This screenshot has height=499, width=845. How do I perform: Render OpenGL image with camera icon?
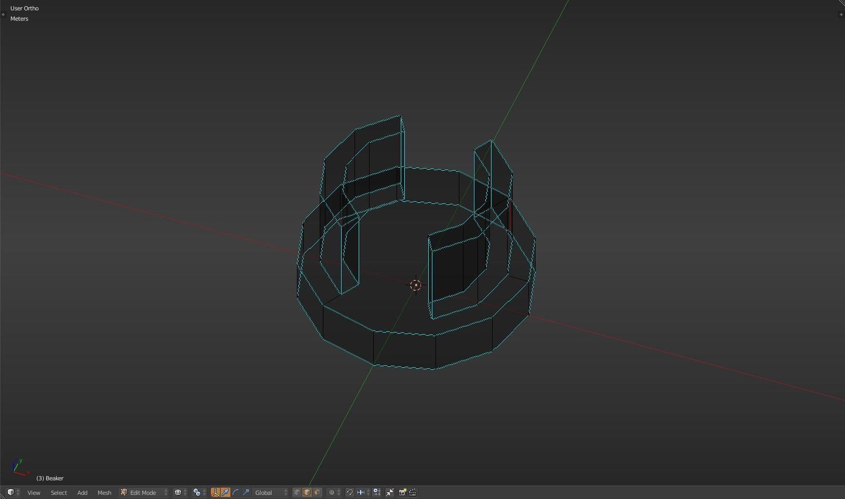(402, 492)
